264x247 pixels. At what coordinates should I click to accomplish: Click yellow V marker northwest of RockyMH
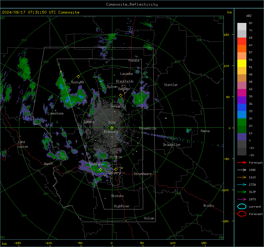point(61,72)
